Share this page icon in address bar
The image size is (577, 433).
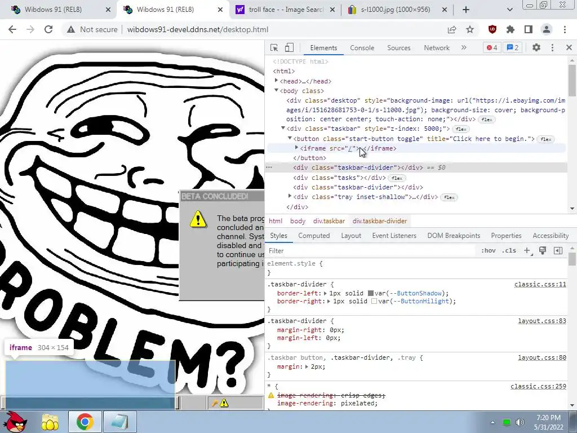[x=452, y=29]
